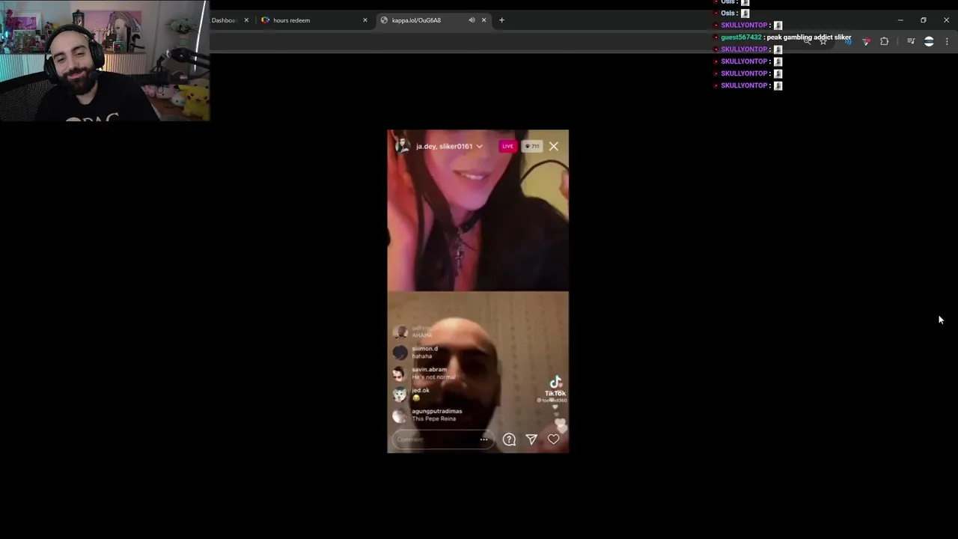The height and width of the screenshot is (539, 958).
Task: Click the savin.abram comment "He's not normal"
Action: tap(433, 377)
